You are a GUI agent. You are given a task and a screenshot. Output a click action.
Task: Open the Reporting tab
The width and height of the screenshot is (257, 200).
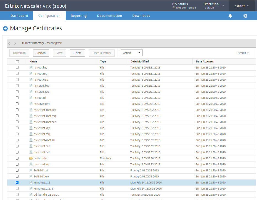(79, 16)
